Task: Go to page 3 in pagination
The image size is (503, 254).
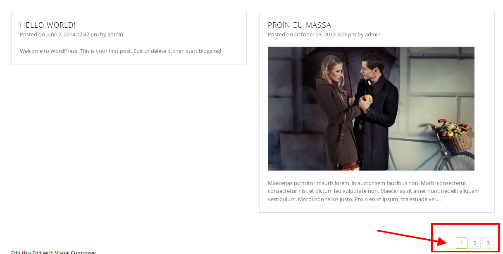Action: click(488, 243)
